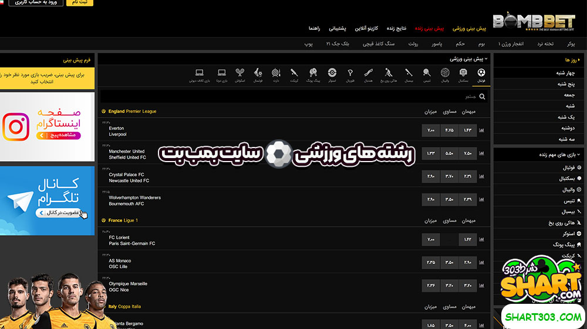Viewport: 587px width, 329px height.
Task: Open stats chart for Wolverhampton vs Bournemouth
Action: point(481,200)
